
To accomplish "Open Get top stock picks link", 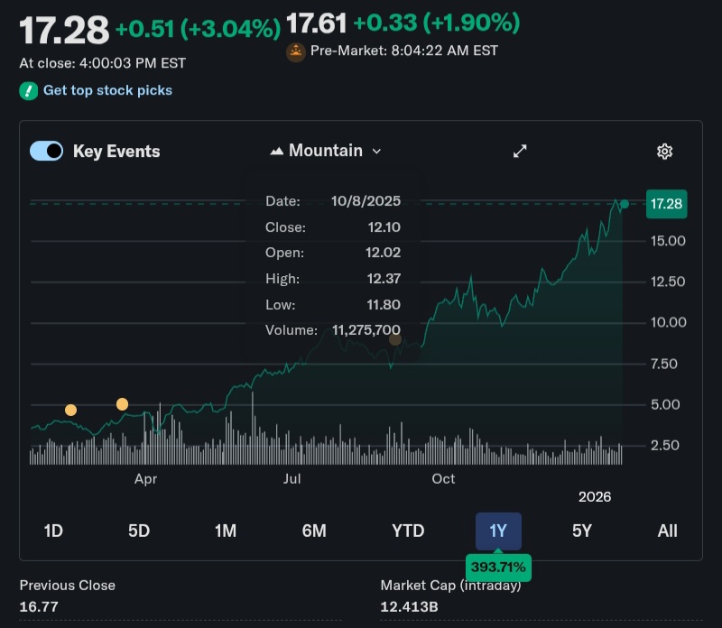I will [107, 90].
